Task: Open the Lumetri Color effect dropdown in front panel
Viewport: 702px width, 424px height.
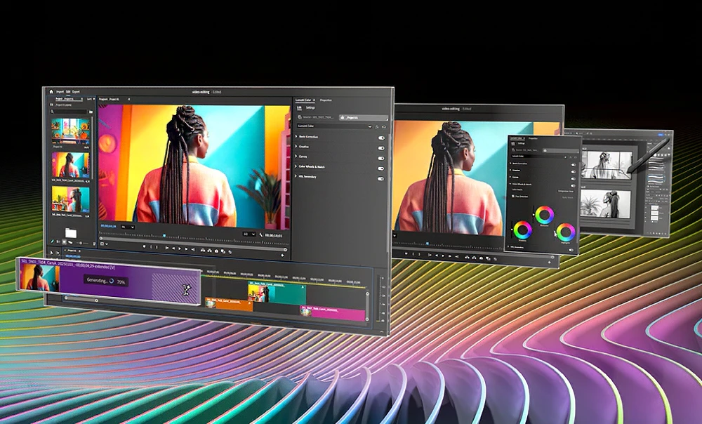Action: 335,126
